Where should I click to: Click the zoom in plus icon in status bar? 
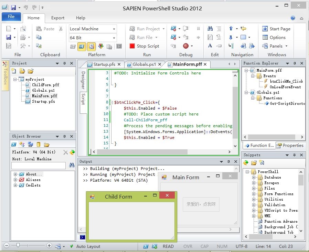49,245
